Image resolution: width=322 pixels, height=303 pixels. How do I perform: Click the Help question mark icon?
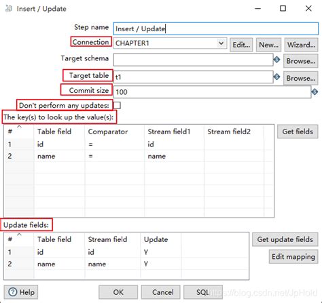point(12,292)
